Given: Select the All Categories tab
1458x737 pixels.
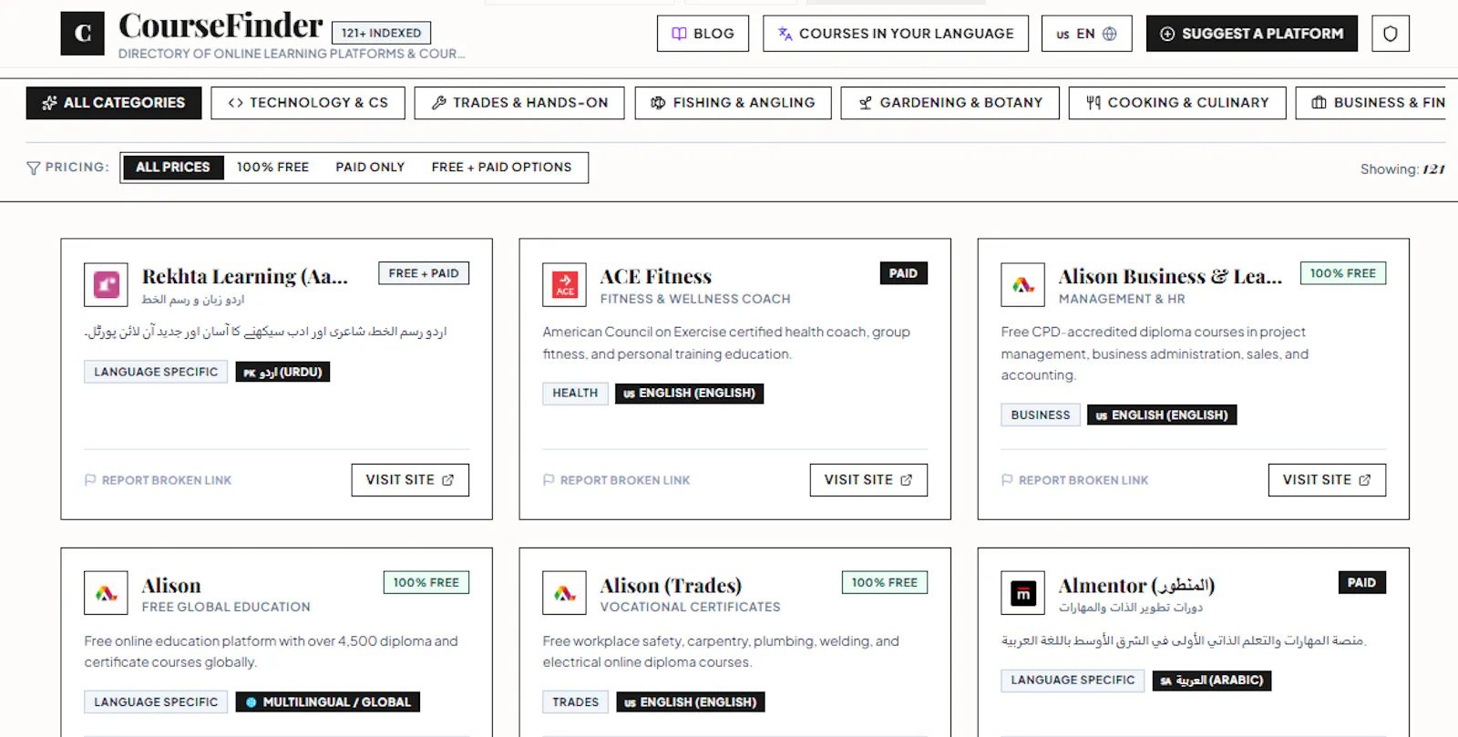Looking at the screenshot, I should [x=114, y=103].
